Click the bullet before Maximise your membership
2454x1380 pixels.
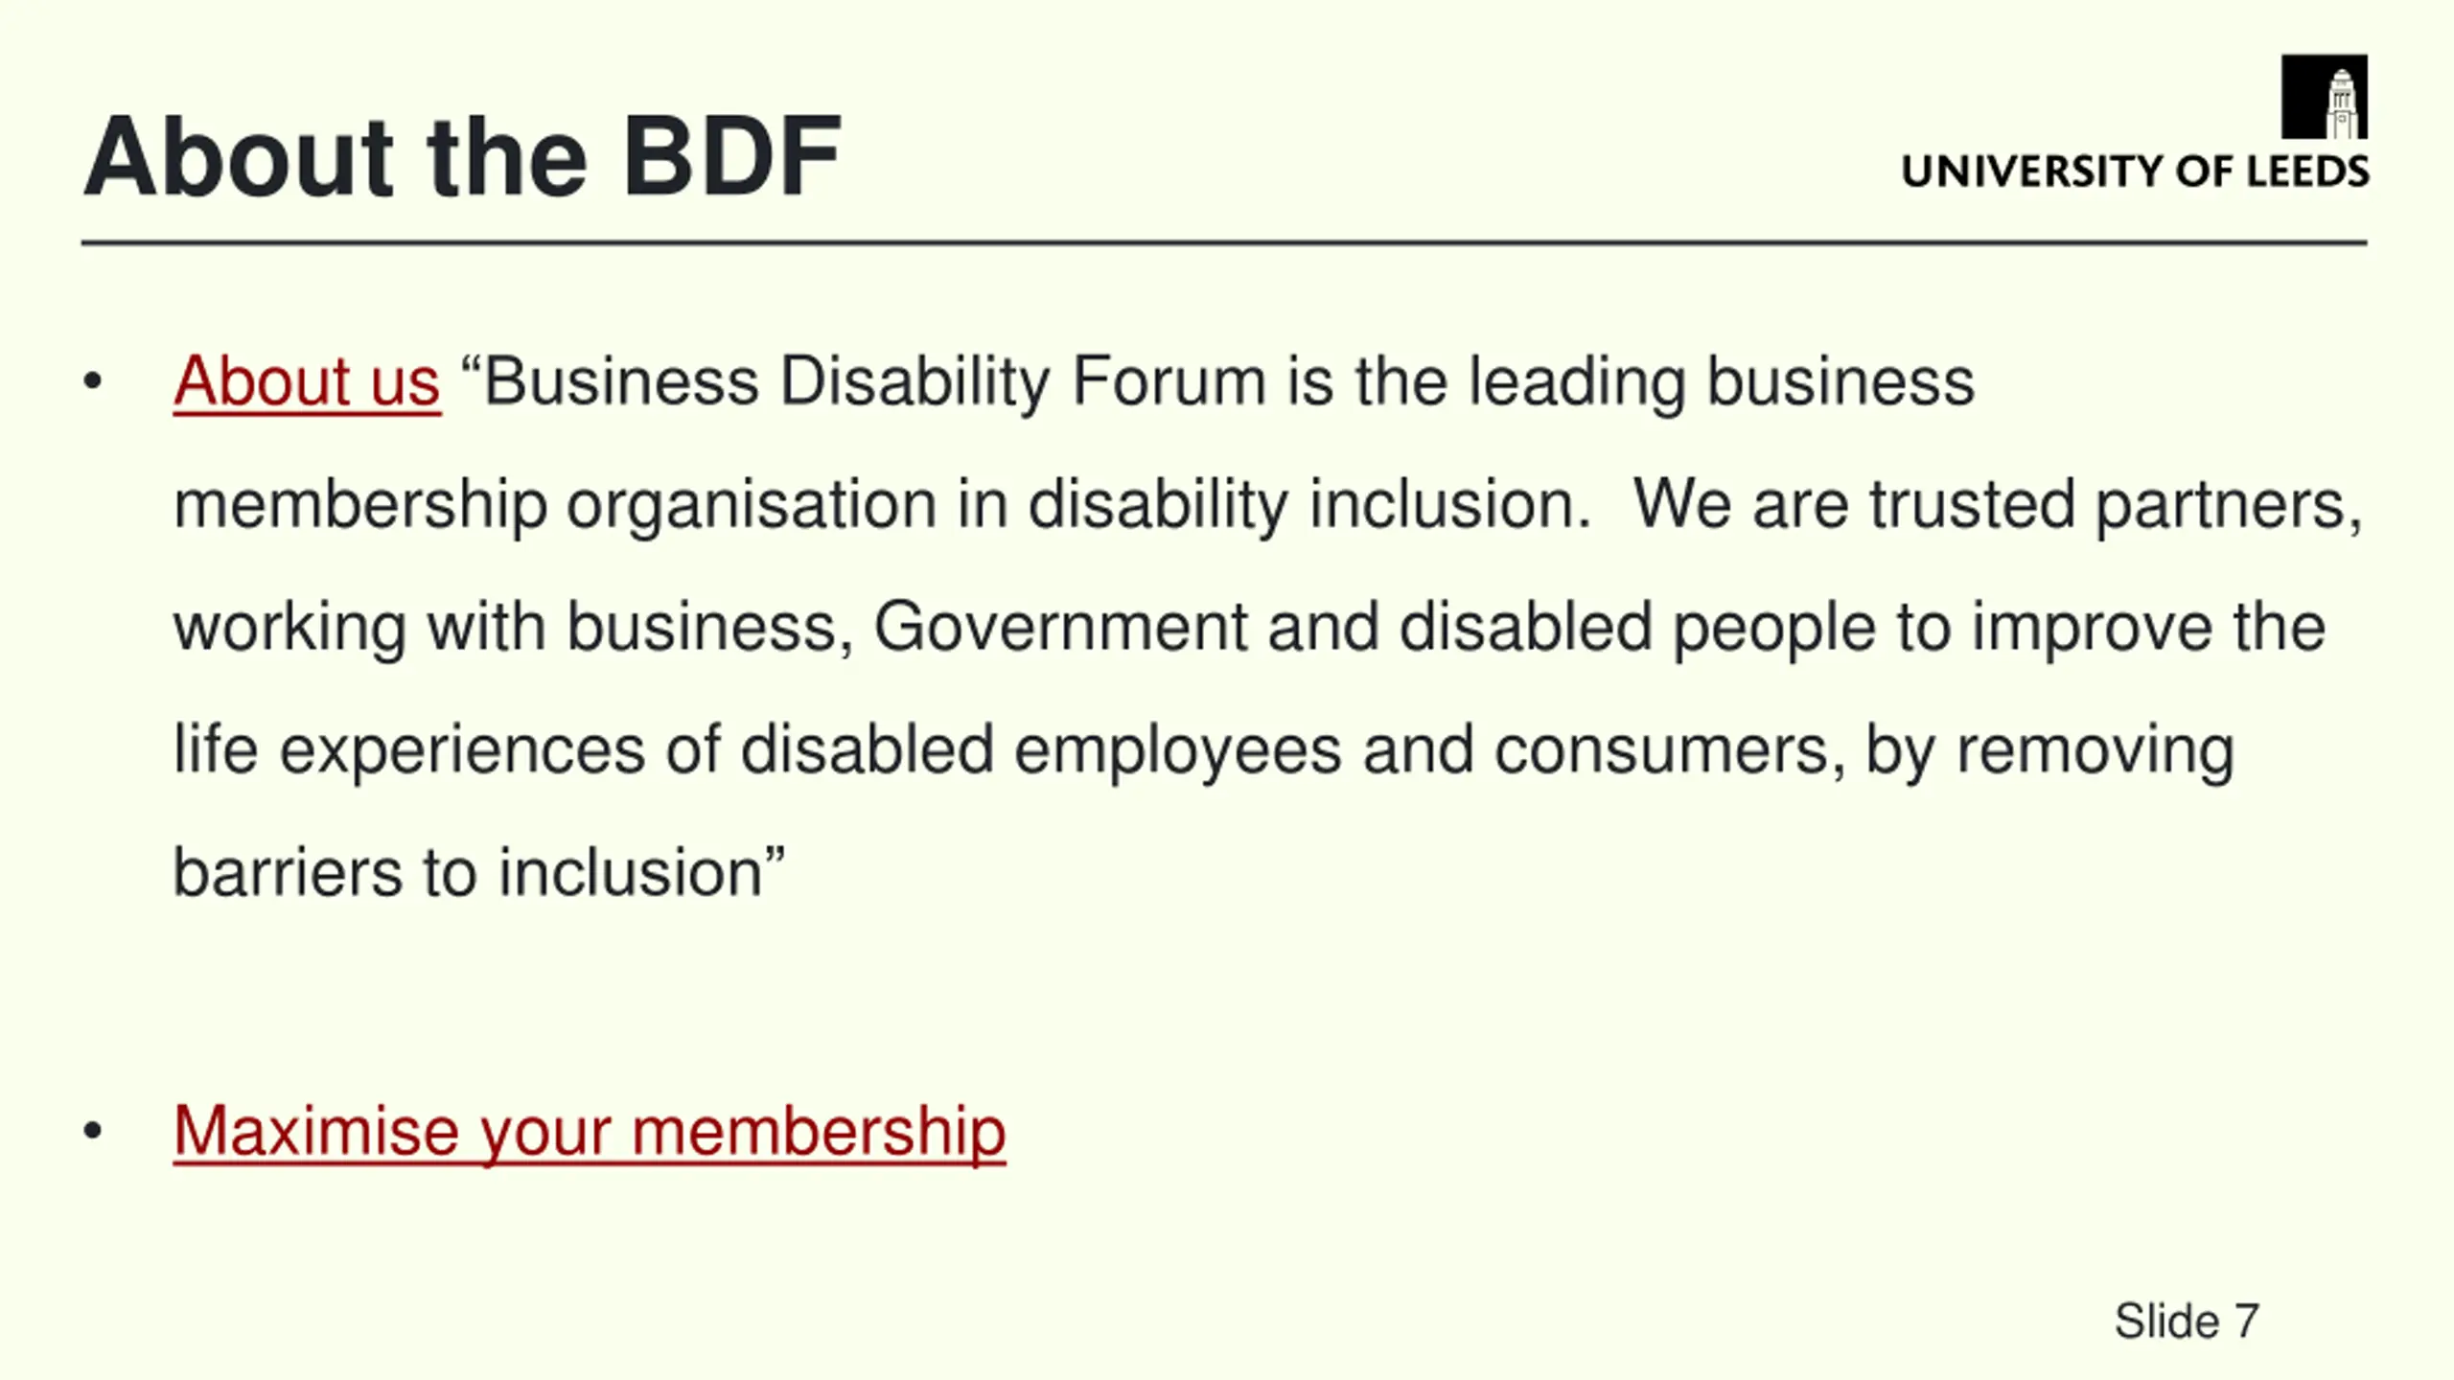[92, 1132]
